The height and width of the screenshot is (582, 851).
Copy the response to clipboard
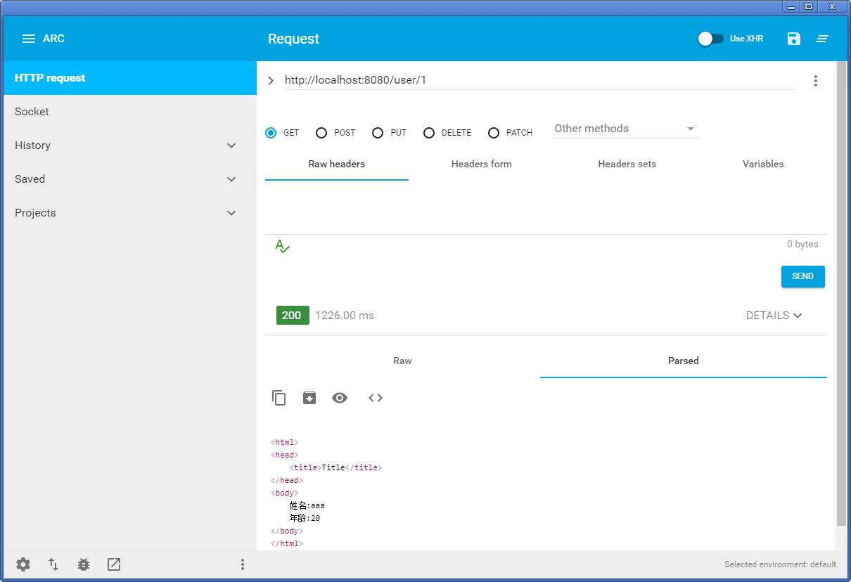click(279, 398)
